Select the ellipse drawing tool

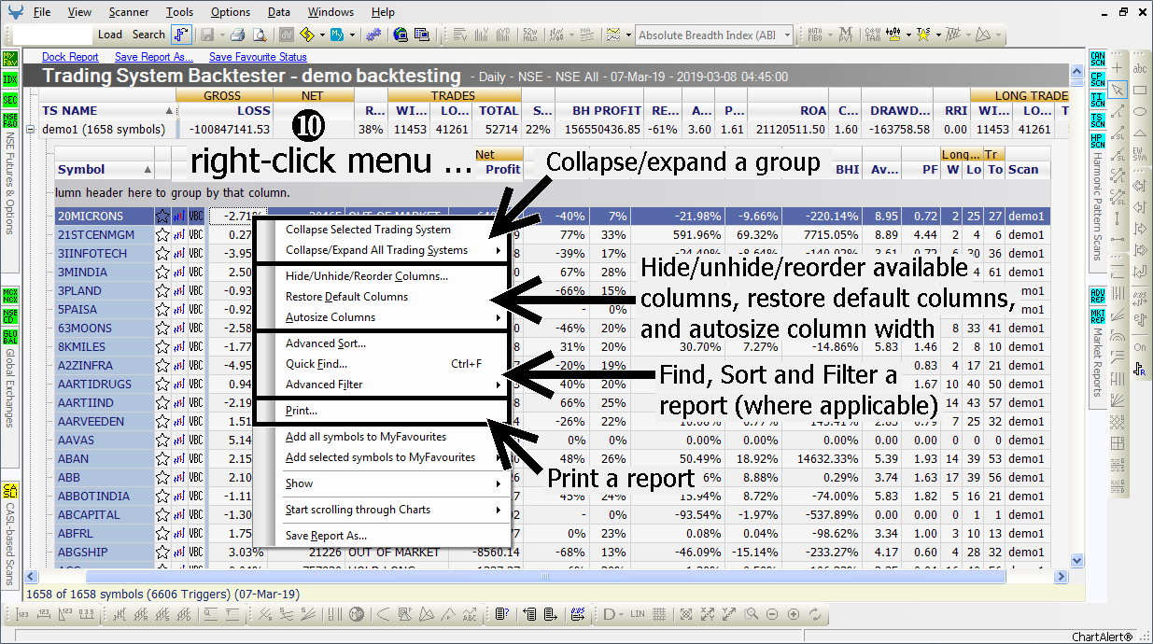click(1140, 112)
